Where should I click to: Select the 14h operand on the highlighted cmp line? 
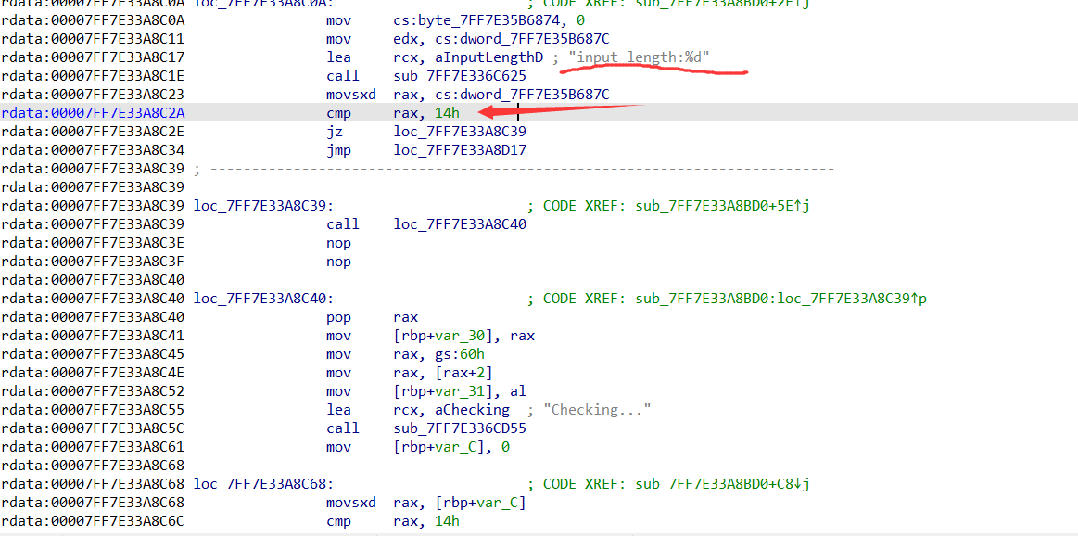coord(447,113)
